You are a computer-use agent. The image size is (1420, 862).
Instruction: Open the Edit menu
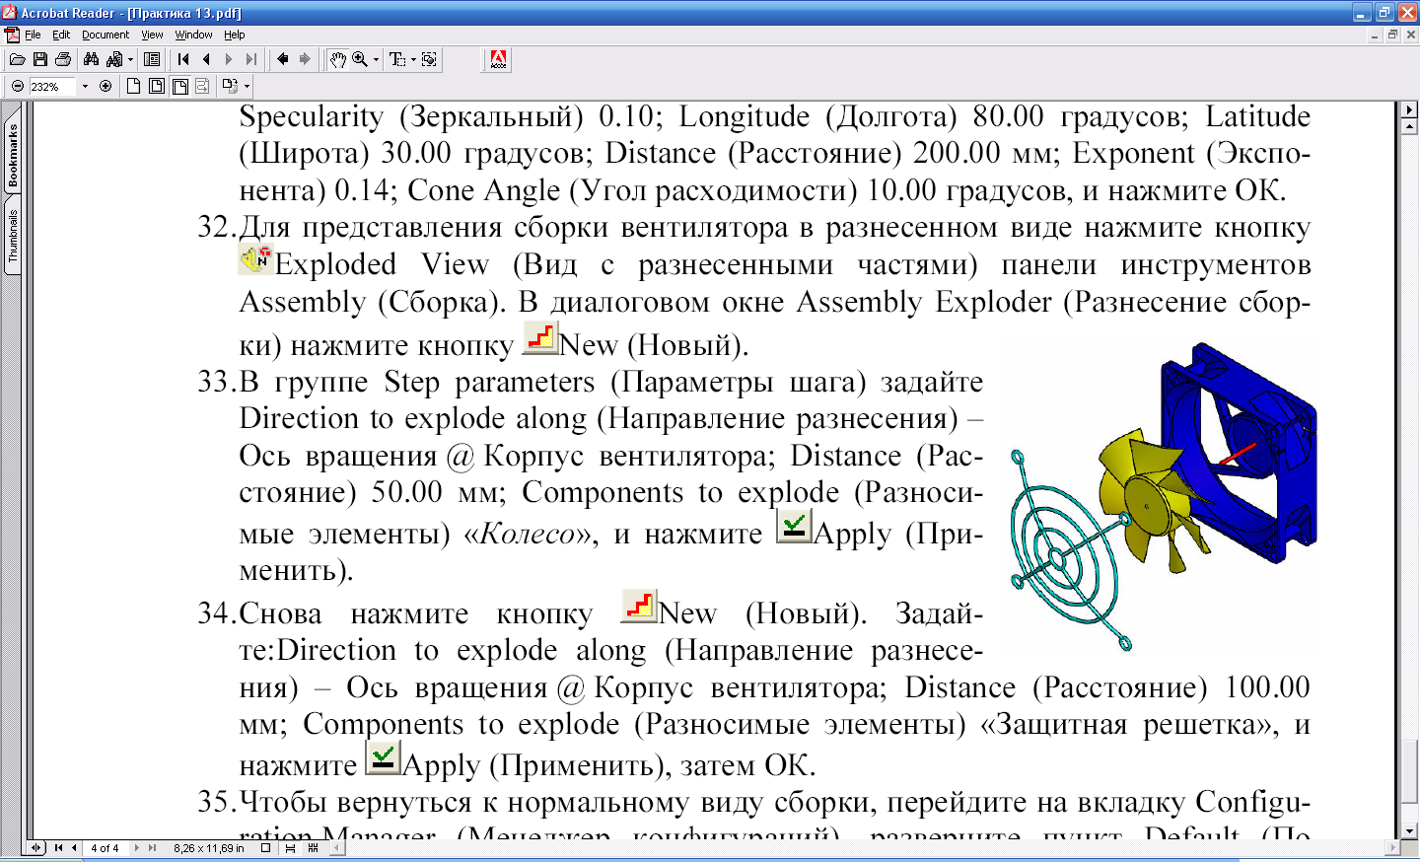click(61, 35)
